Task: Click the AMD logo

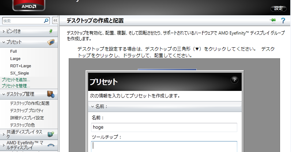Action: point(29,5)
